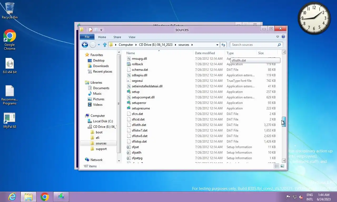337x202 pixels.
Task: Select the setupcompat.dll file
Action: (x=143, y=97)
